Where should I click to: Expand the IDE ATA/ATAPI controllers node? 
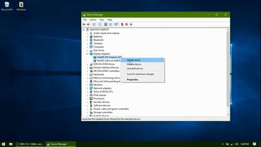coord(87,71)
